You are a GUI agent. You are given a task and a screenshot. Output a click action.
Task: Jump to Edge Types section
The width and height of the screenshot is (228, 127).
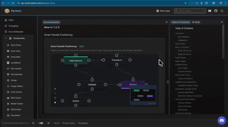coord(180,61)
